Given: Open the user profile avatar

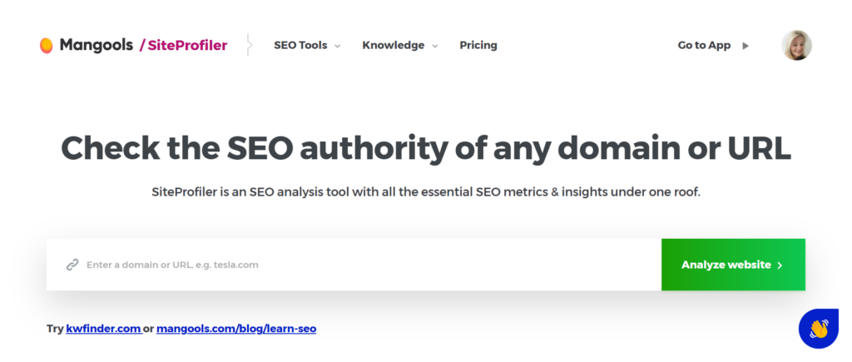Looking at the screenshot, I should (x=796, y=45).
